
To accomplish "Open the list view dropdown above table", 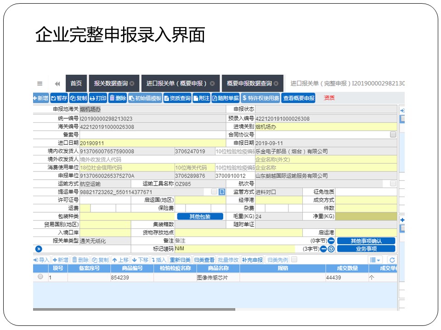I will pyautogui.click(x=375, y=260).
